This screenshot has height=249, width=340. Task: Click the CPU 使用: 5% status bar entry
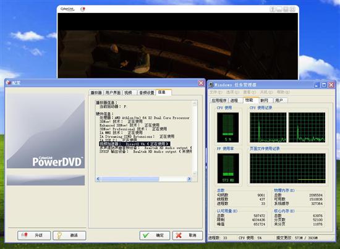click(250, 238)
